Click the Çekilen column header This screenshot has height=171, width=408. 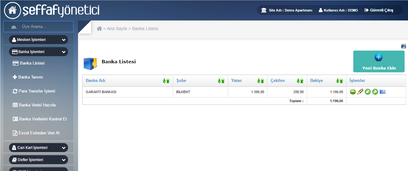coord(277,80)
